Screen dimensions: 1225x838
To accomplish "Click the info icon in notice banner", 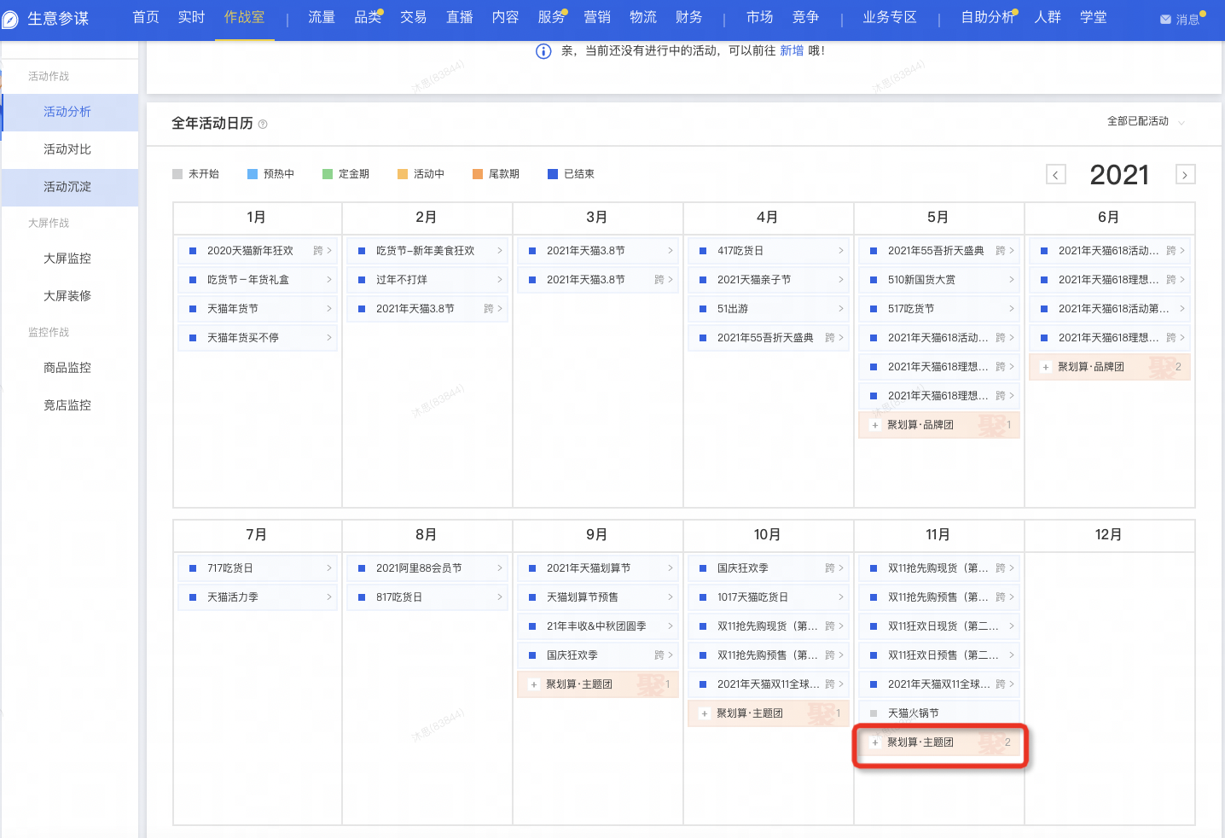I will [543, 51].
